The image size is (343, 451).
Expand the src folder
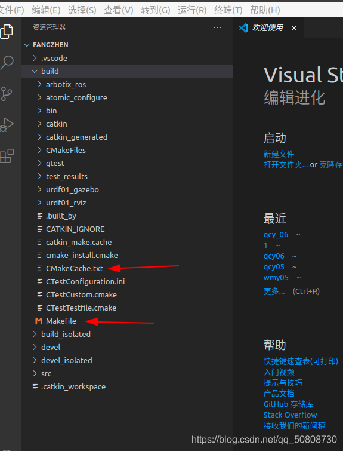[35, 373]
